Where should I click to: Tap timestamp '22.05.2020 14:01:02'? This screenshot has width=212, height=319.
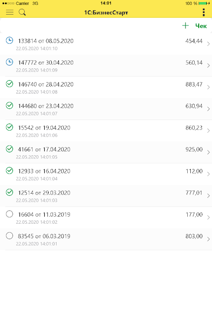click(37, 222)
